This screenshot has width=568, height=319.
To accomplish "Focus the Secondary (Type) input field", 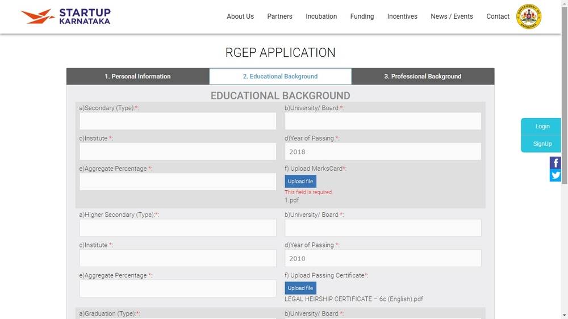I will (178, 121).
